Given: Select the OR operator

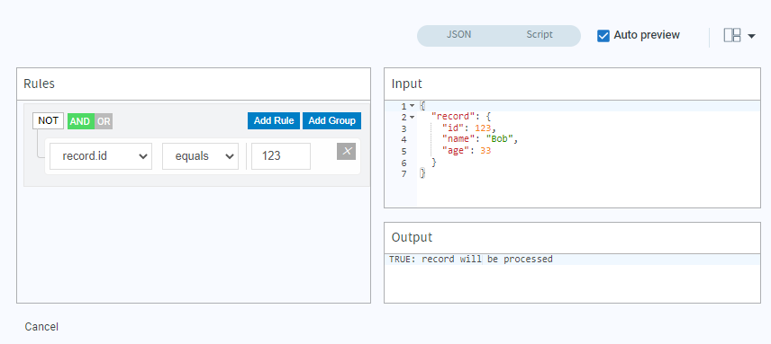Looking at the screenshot, I should (x=104, y=121).
